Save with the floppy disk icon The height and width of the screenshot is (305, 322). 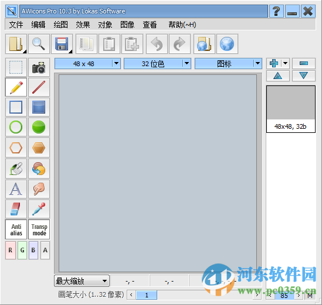tap(61, 44)
